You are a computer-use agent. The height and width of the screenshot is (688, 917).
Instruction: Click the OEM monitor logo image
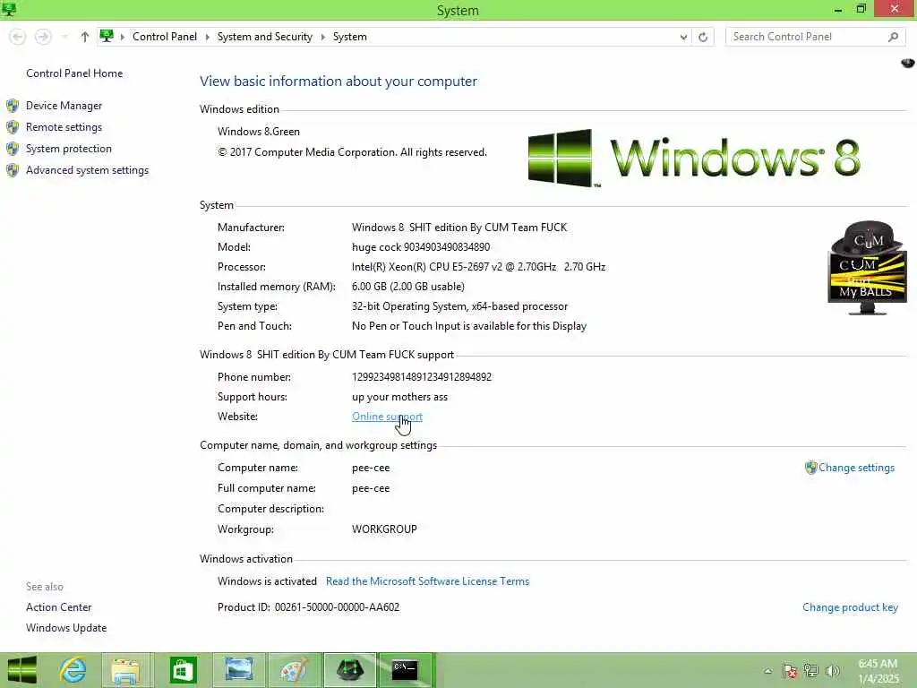[868, 268]
